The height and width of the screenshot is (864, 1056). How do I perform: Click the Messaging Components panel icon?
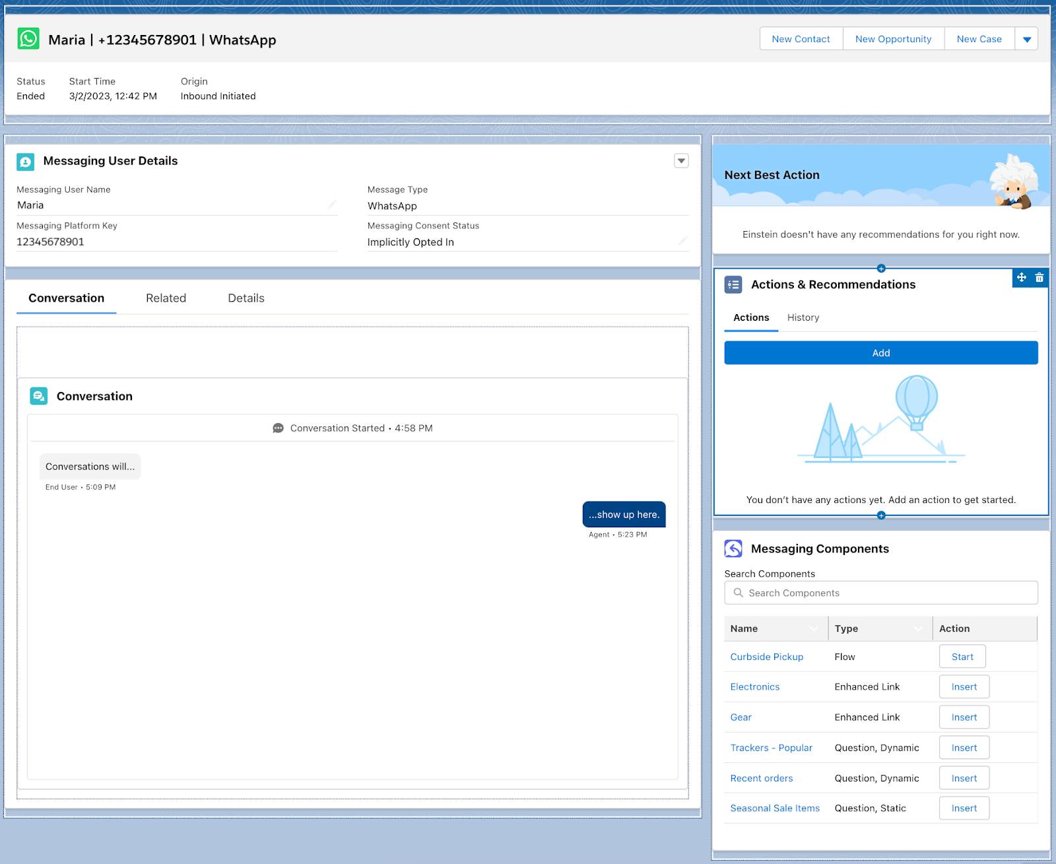[735, 548]
